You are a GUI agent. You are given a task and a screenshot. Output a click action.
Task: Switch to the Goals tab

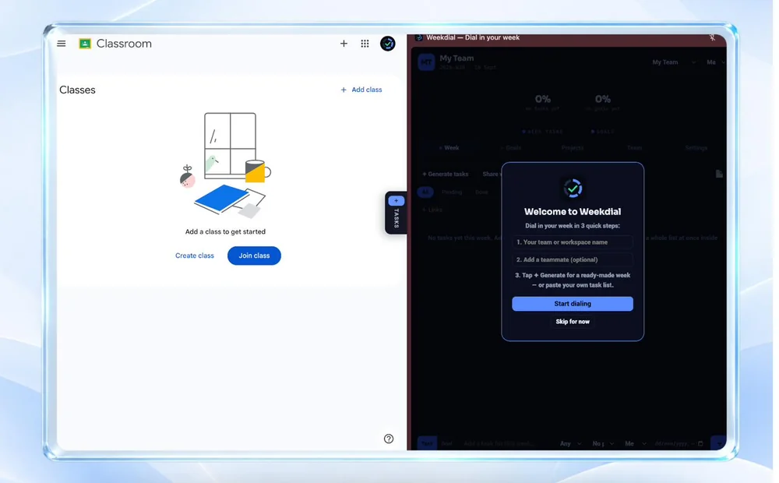click(x=511, y=147)
